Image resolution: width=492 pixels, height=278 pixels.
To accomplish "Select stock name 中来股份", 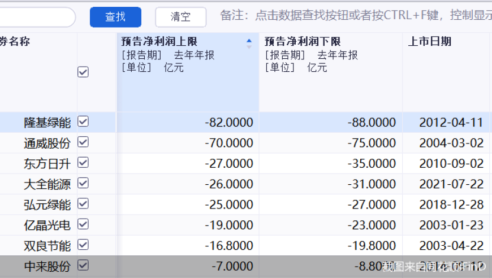I will (48, 266).
